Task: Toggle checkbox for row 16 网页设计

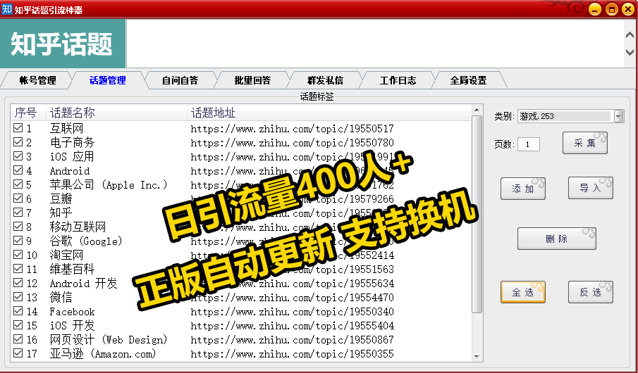Action: click(18, 339)
